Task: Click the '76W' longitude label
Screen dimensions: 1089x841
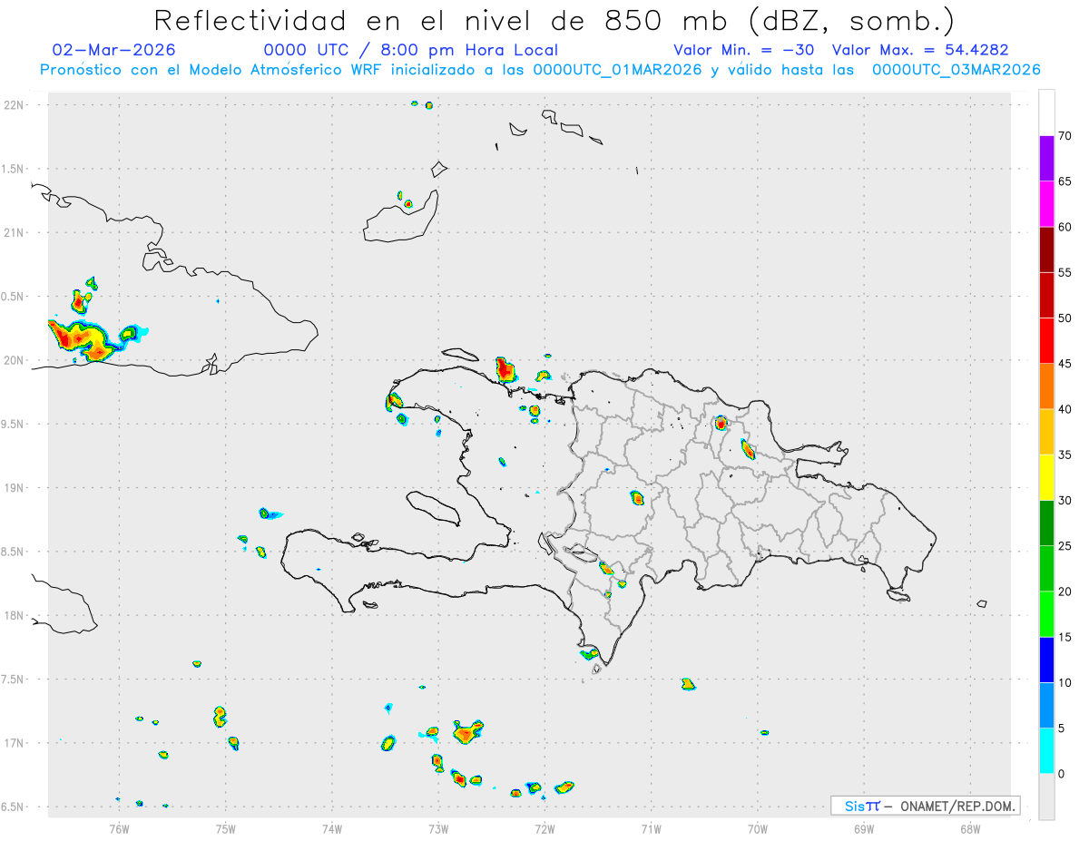Action: [119, 827]
